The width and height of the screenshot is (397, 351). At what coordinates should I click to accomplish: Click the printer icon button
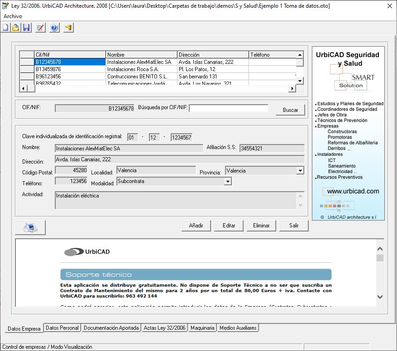pyautogui.click(x=30, y=227)
